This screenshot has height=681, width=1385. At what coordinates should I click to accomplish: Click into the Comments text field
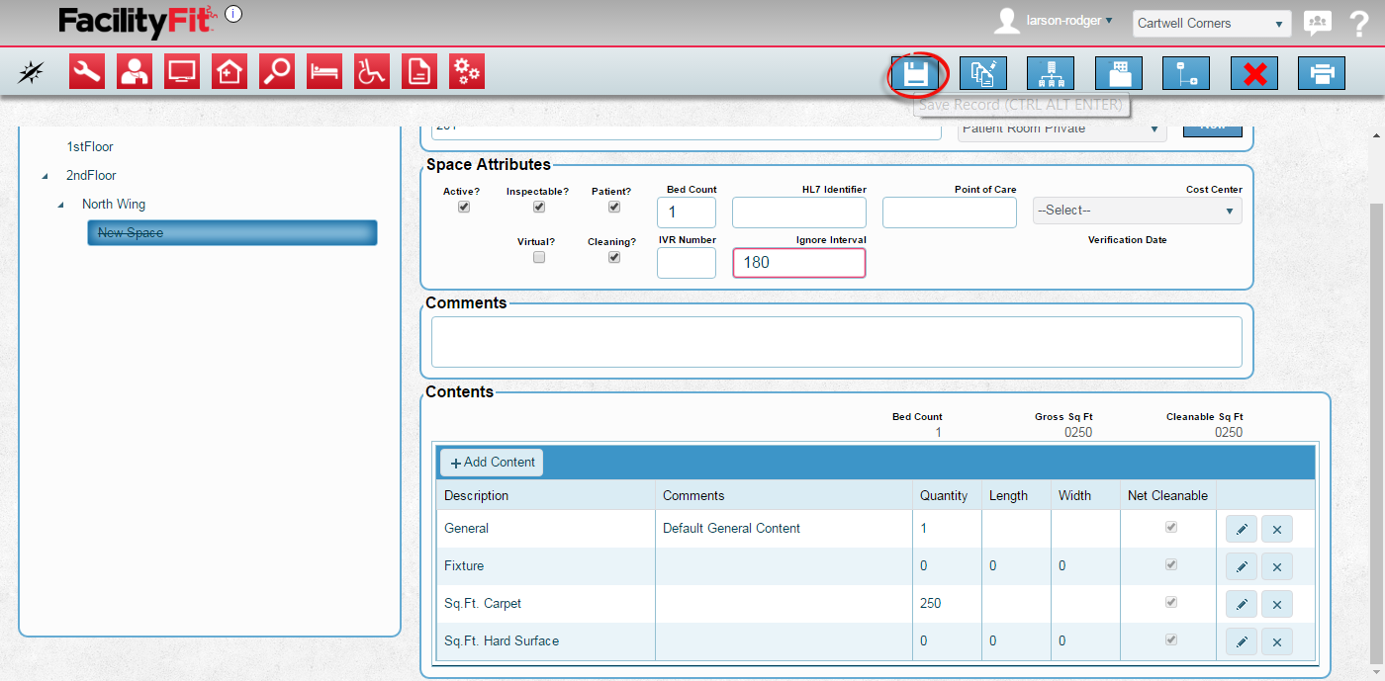836,342
